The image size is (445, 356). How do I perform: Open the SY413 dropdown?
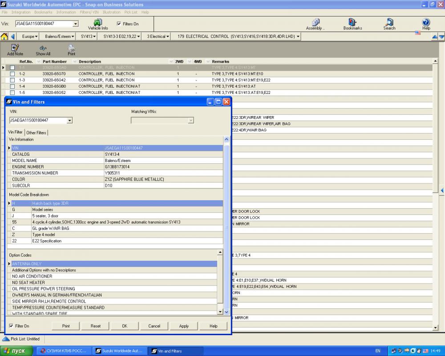pyautogui.click(x=88, y=36)
